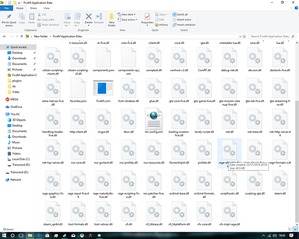The image size is (299, 239).
Task: Select the FiveM.com application file
Action: pos(103,91)
